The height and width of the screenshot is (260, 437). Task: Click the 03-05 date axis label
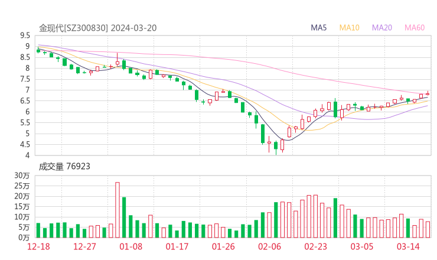[361, 246]
